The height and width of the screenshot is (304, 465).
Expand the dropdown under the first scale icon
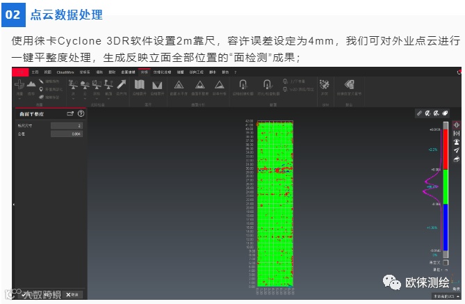[x=73, y=99]
